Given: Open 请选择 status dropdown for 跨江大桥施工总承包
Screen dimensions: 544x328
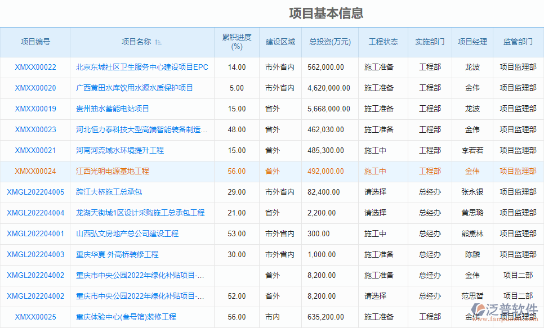Looking at the screenshot, I should [375, 192].
